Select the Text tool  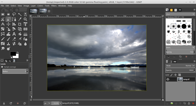[14, 34]
